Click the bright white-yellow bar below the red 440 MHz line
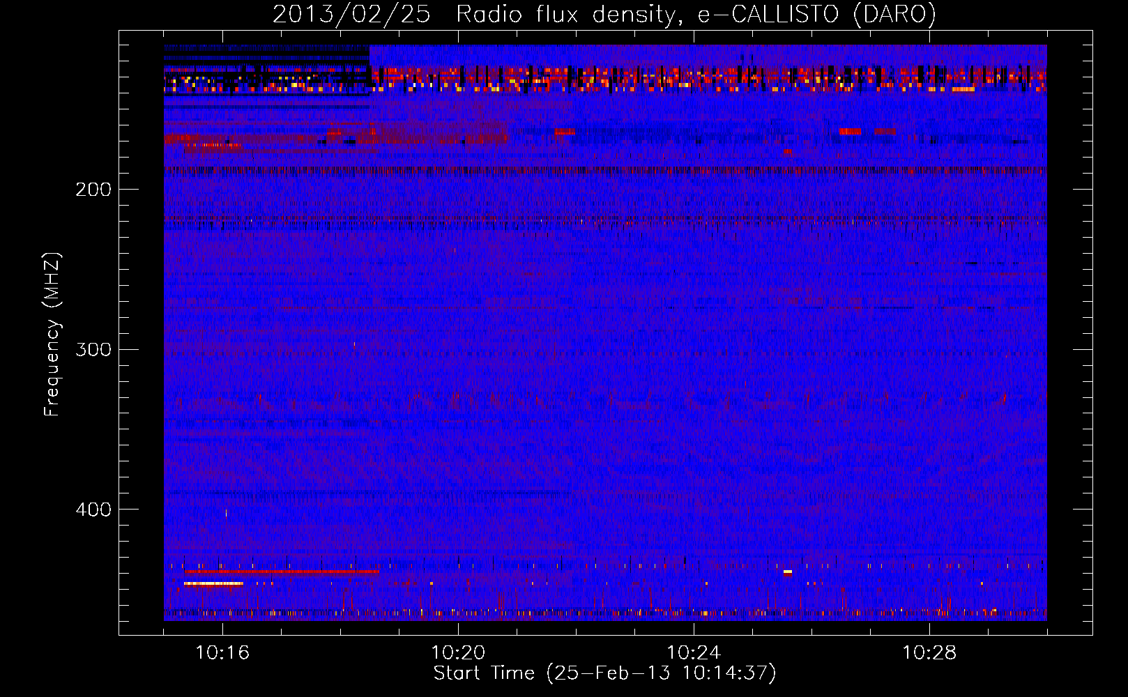Screen dimensions: 1128x697 click(x=213, y=583)
